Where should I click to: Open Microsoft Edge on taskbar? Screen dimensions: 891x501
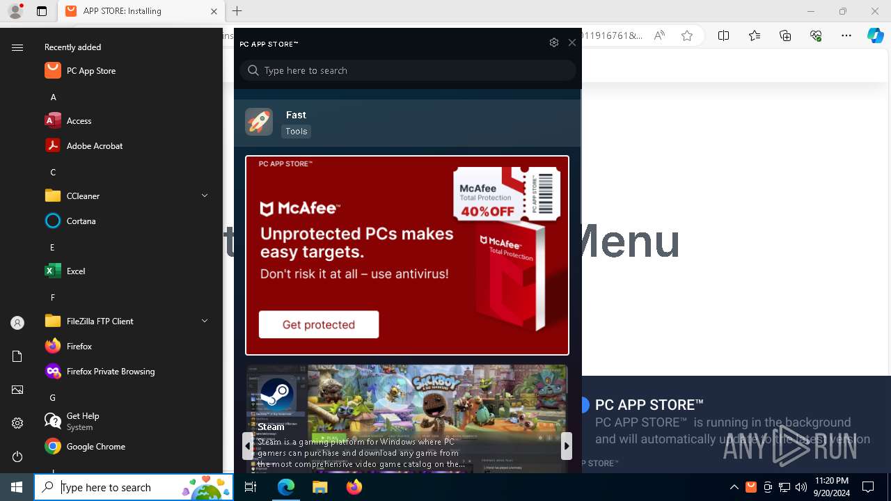click(x=286, y=487)
